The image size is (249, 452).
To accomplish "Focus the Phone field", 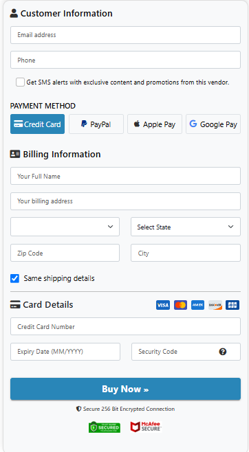I will (125, 60).
